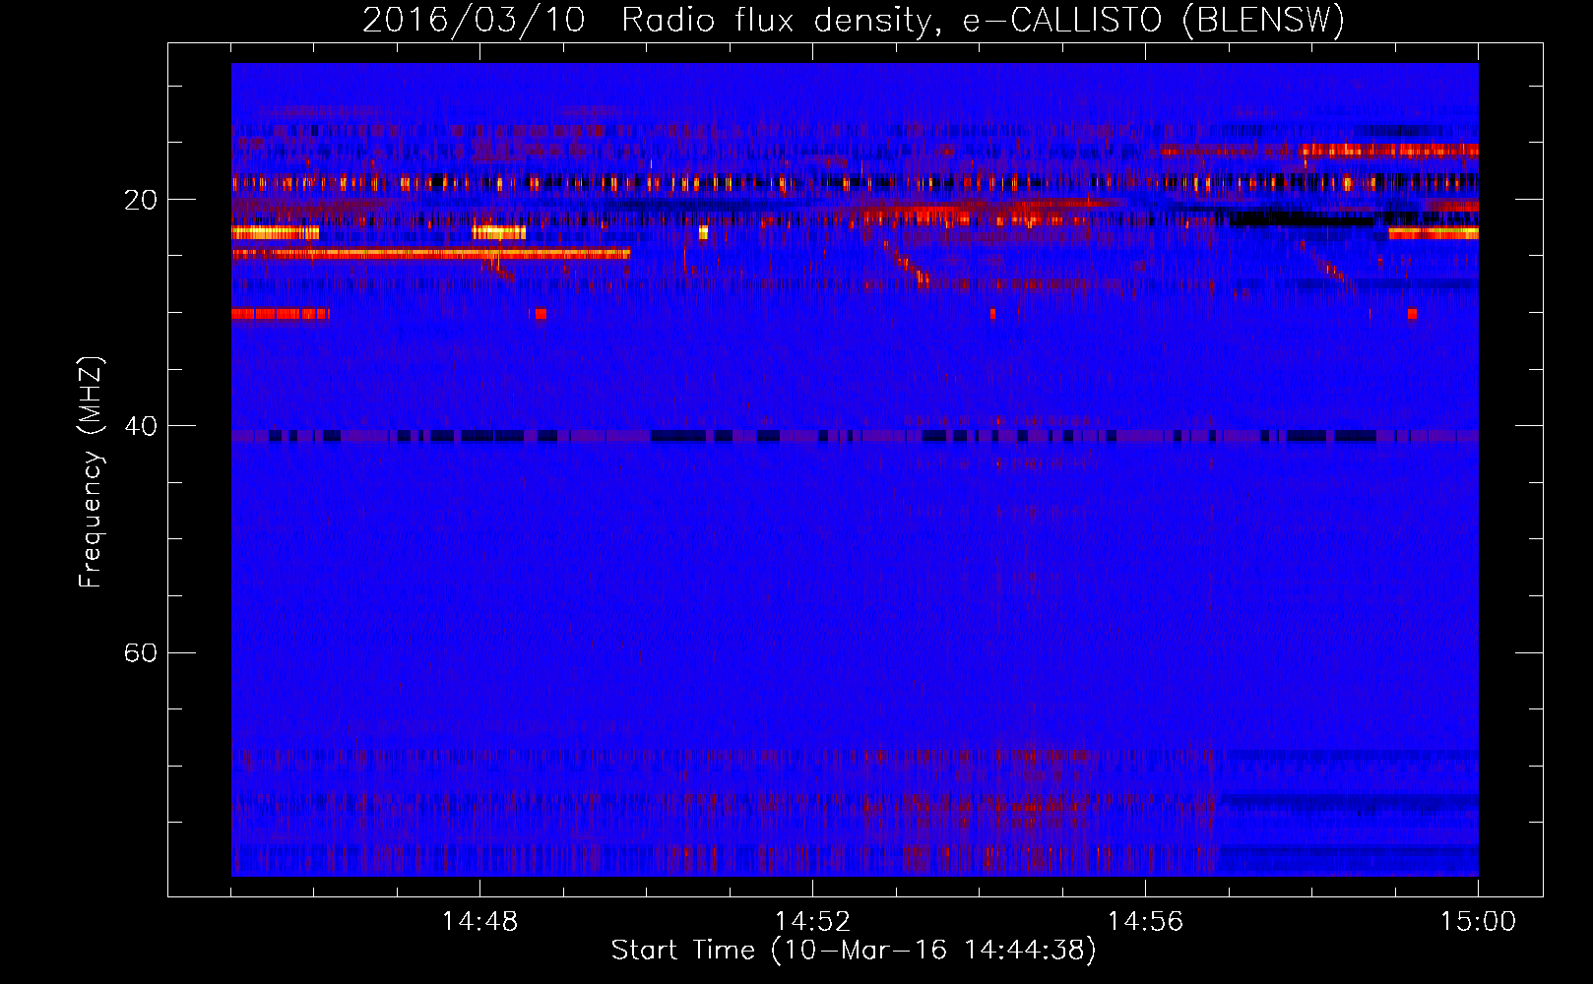This screenshot has width=1593, height=984.
Task: Click the "40" frequency tick label
Action: tap(141, 426)
